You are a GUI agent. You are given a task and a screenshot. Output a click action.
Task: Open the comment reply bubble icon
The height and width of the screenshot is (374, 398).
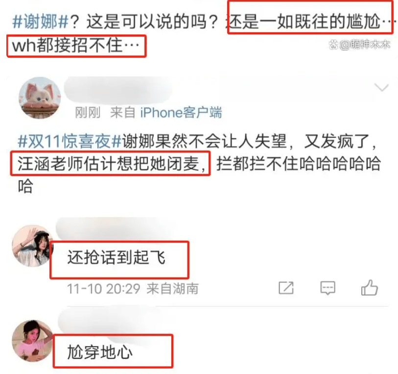pos(328,288)
